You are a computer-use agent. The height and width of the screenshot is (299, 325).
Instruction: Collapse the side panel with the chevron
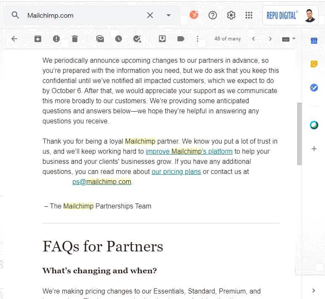tap(314, 291)
